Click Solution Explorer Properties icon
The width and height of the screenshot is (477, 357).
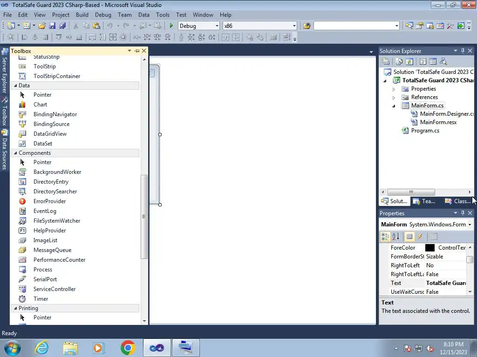(386, 61)
